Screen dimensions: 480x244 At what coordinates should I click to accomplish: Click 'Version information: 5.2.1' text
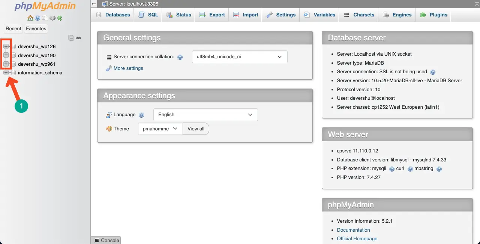[x=364, y=221]
